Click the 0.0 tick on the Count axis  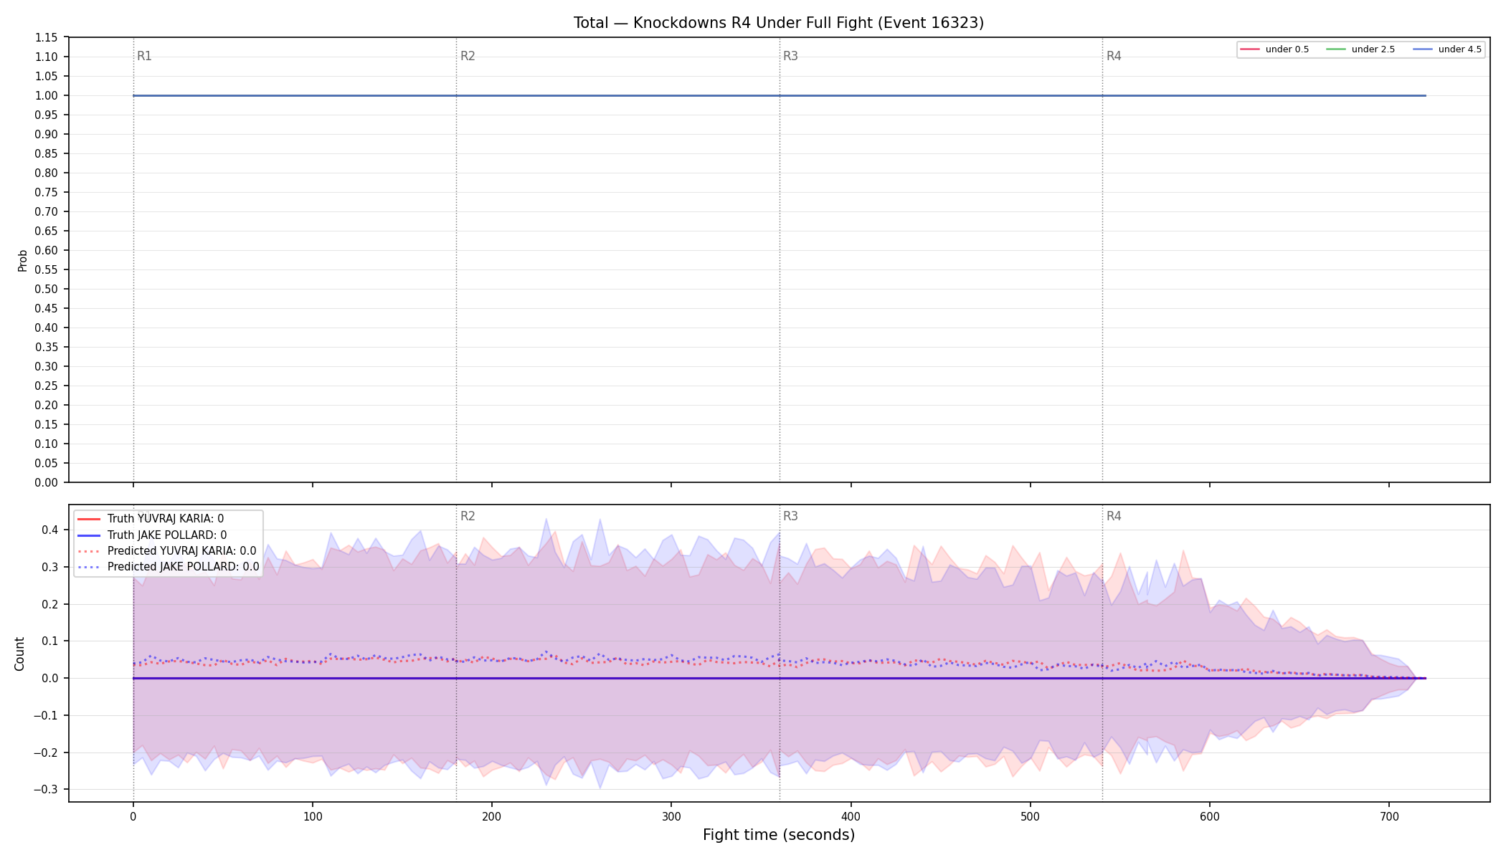50,678
